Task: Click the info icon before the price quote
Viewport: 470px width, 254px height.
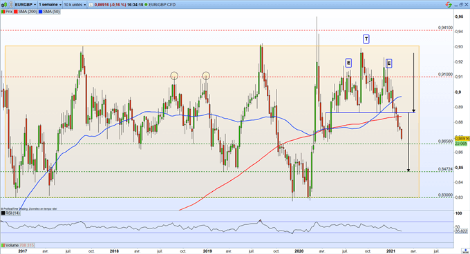Action: pyautogui.click(x=91, y=5)
